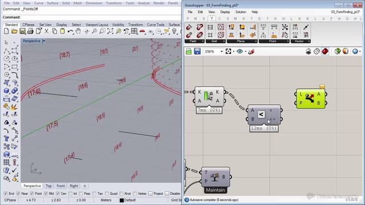Viewport: 365px width, 205px height.
Task: Toggle the Mid osnap checkbox
Action: (46, 194)
